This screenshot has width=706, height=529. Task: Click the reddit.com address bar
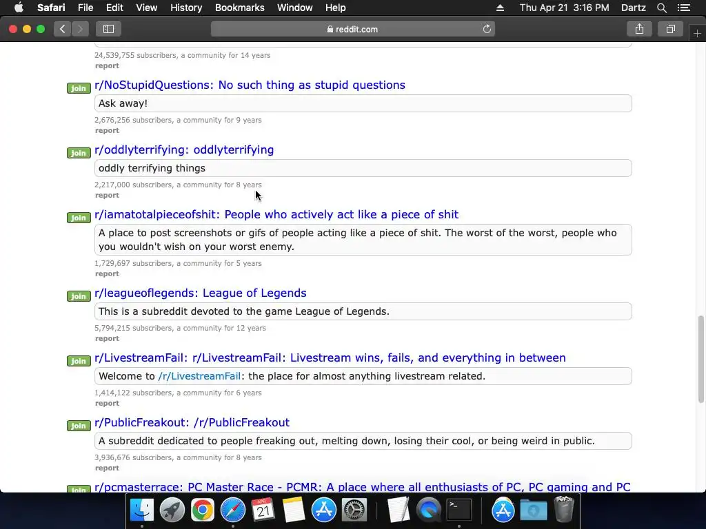352,29
